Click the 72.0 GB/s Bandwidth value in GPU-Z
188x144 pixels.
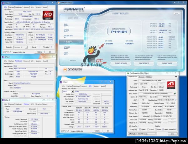coord(169,113)
